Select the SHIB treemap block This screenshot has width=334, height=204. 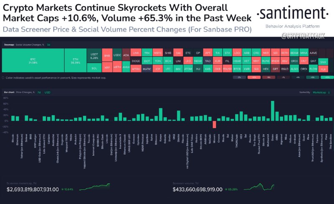168,53
